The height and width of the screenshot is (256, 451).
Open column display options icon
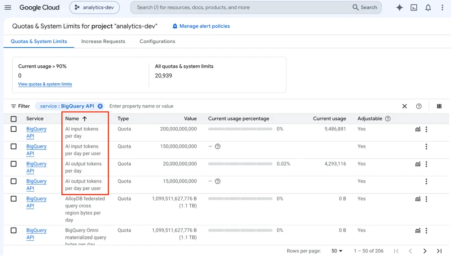coord(439,106)
